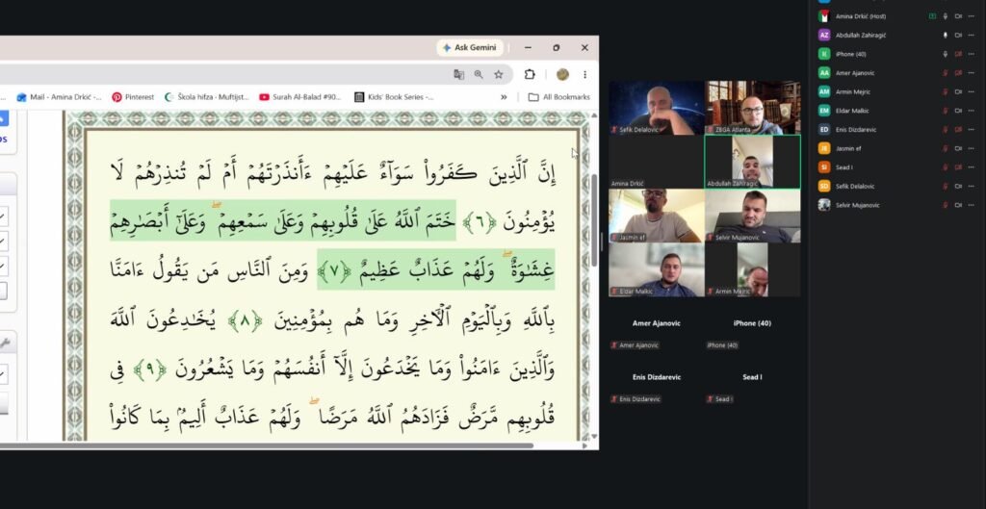Toggle Selvir Mujanovic's muted microphone icon

click(946, 205)
